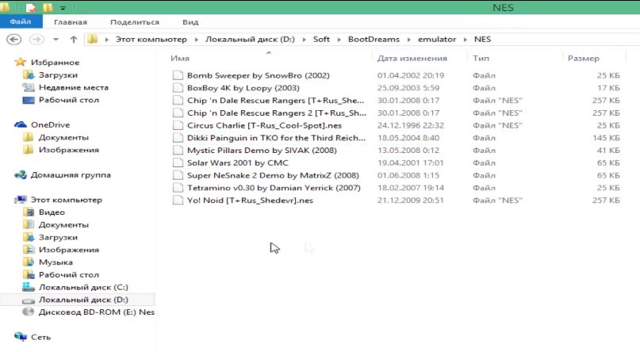Select file icon of Super NeSnake 2 Demo
Viewport: 640px width, 352px height.
pyautogui.click(x=178, y=175)
